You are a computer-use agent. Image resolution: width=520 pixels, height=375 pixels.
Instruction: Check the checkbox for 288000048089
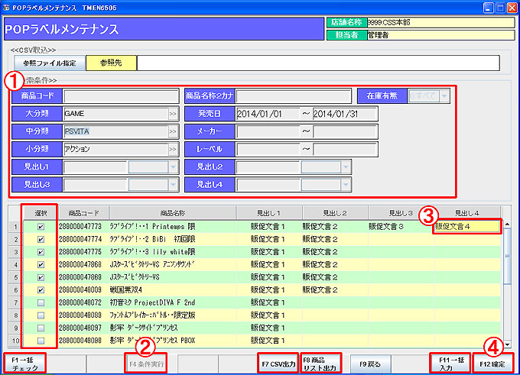(41, 315)
